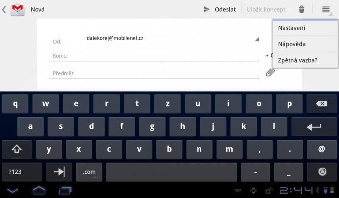
Task: Tap the y key
Action: tap(49, 149)
